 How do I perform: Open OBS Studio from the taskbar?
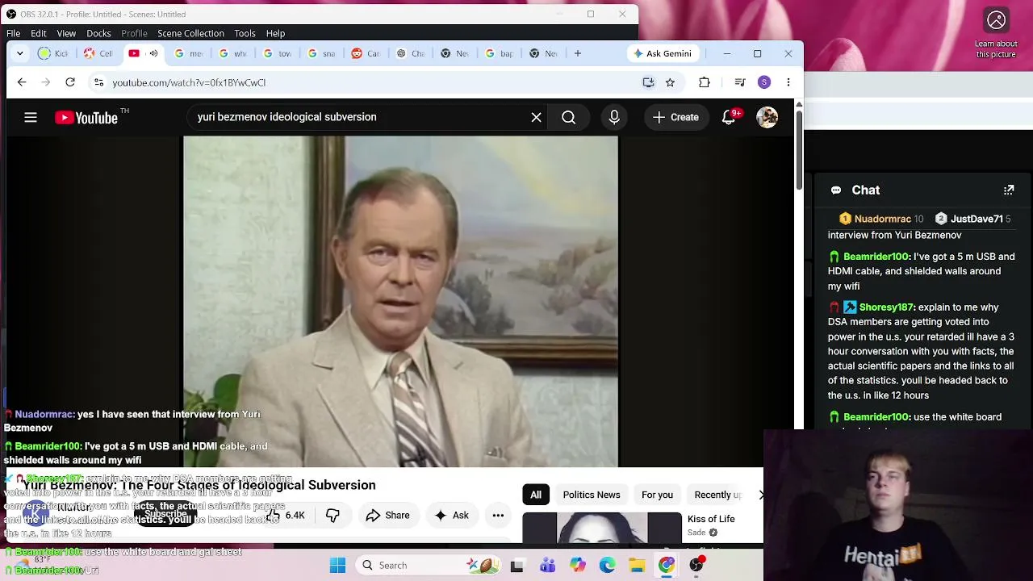[696, 566]
